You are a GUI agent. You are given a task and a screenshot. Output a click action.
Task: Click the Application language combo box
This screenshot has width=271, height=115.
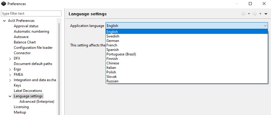click(x=187, y=26)
